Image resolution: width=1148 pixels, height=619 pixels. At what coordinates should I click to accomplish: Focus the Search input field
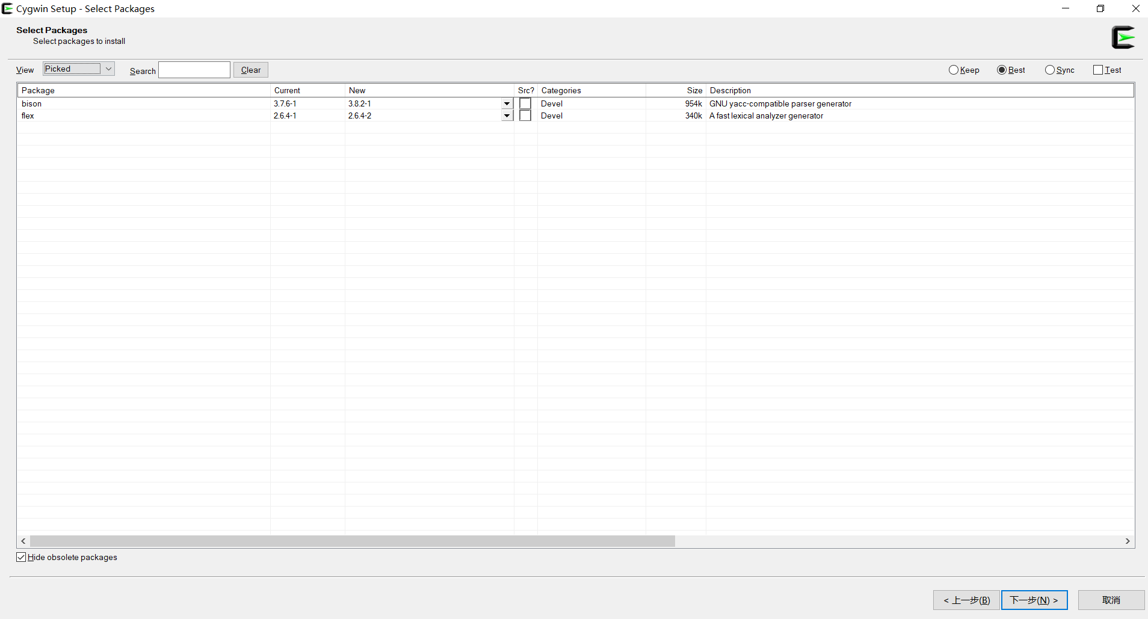tap(194, 70)
